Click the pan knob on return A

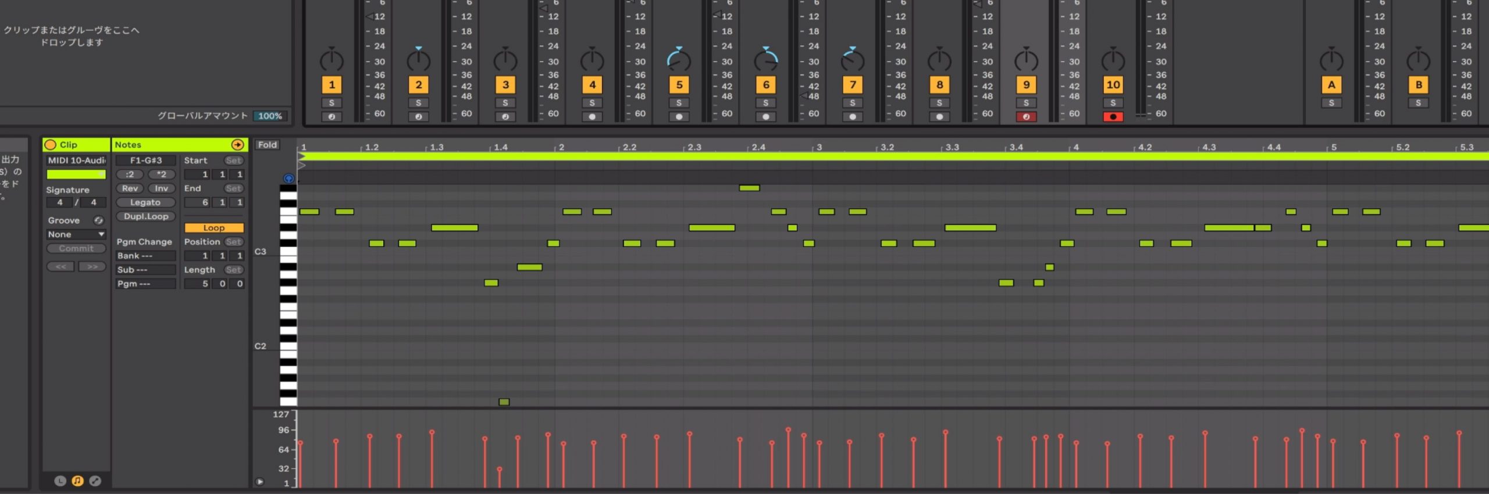(1331, 60)
